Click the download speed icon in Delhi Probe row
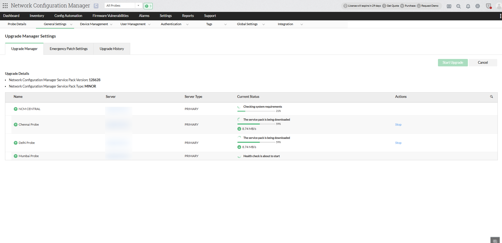502x243 pixels. (239, 147)
